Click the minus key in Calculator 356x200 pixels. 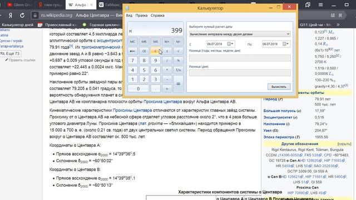(167, 79)
